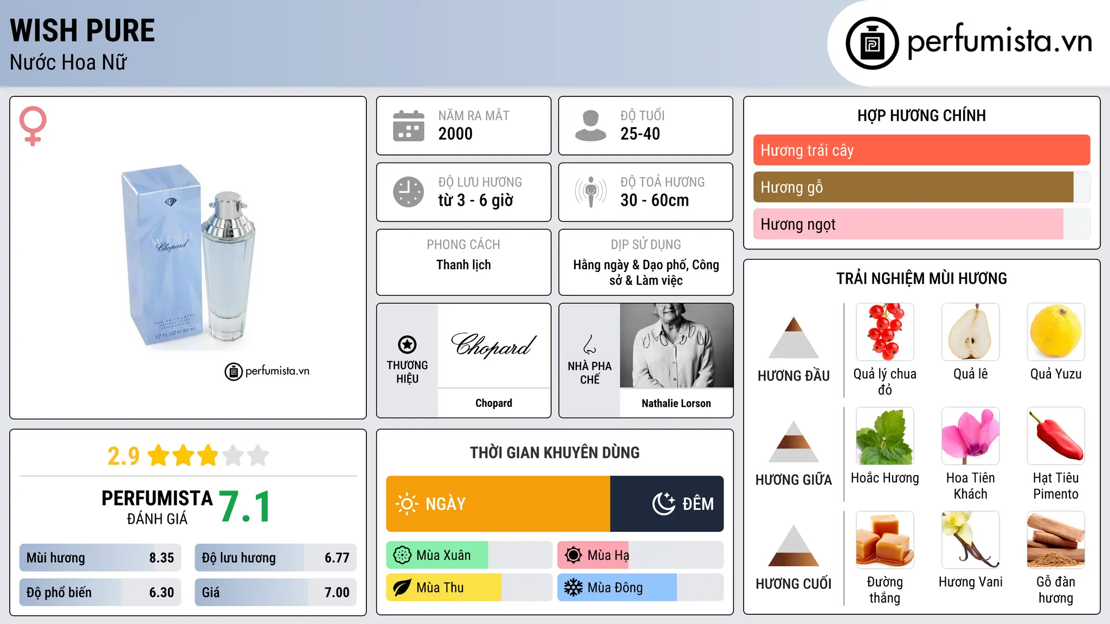Screen dimensions: 1110x624
Task: Click the sillage icon beside Độ Toả Hương
Action: 590,192
